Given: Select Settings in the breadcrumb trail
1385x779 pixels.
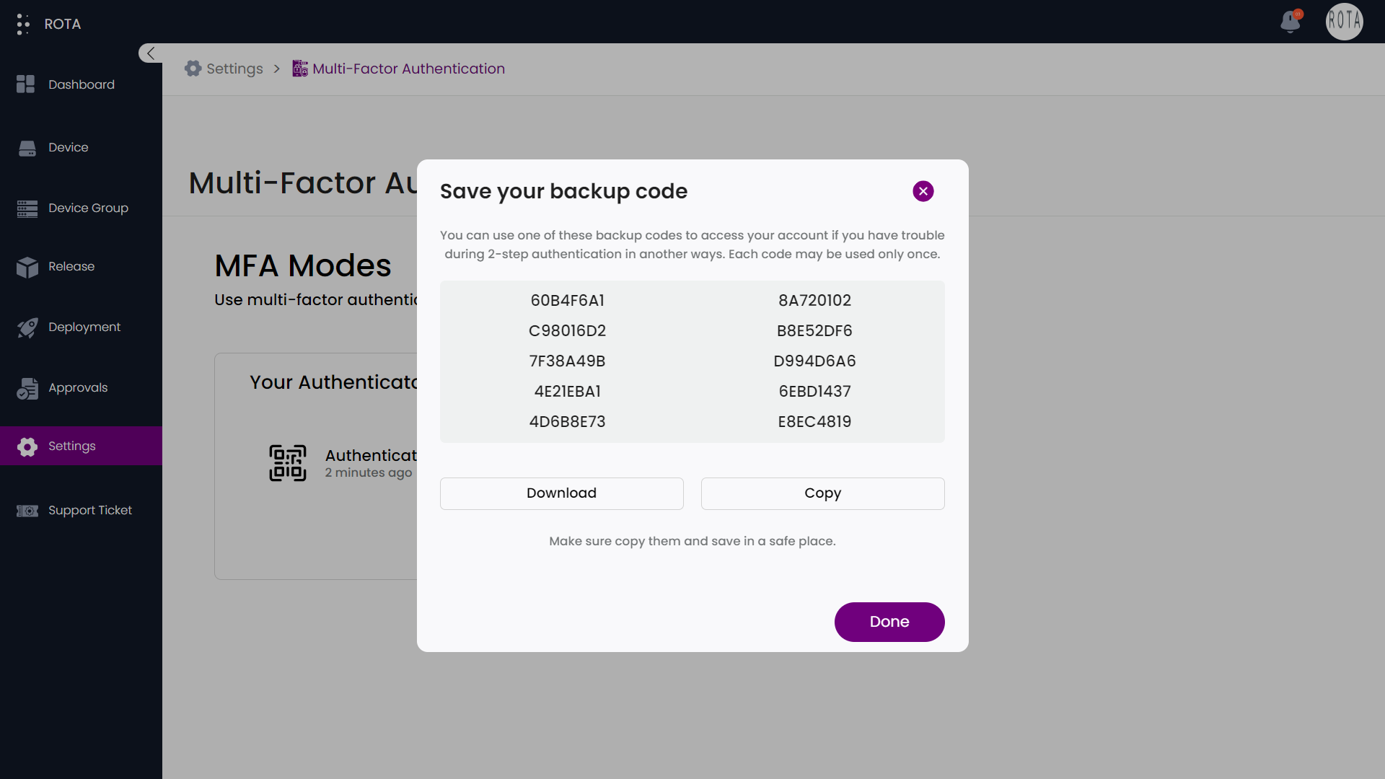Looking at the screenshot, I should click(233, 69).
